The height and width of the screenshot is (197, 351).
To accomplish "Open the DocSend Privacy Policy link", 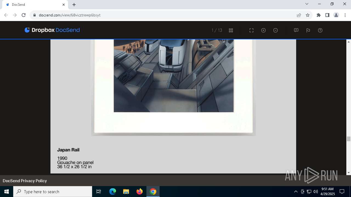I will [x=25, y=181].
